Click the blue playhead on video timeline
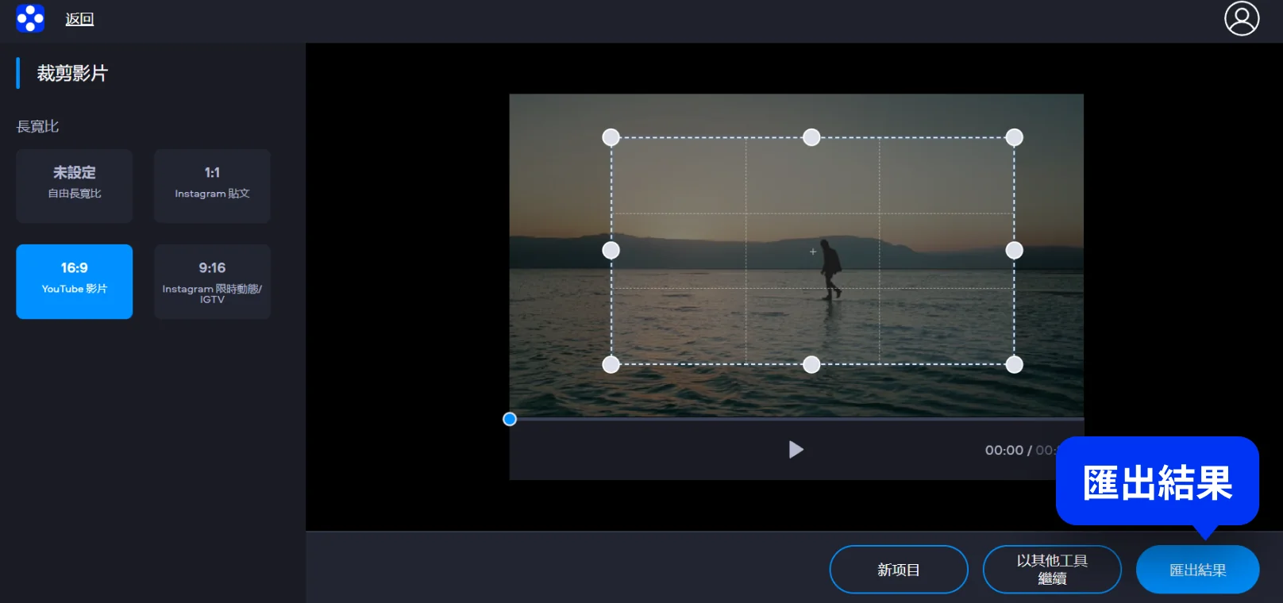This screenshot has height=603, width=1283. pyautogui.click(x=510, y=419)
